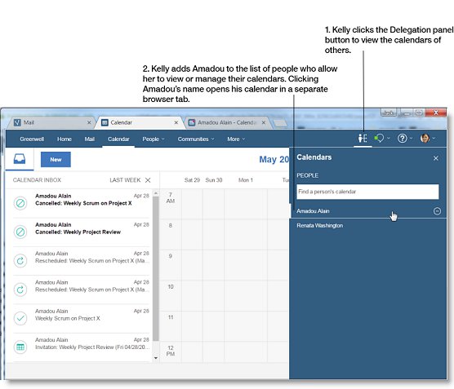The width and height of the screenshot is (454, 389).
Task: Click cancelled icon for Weekly Scrum on Project X
Action: pos(20,203)
